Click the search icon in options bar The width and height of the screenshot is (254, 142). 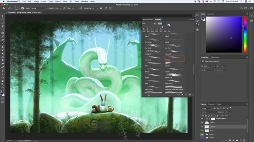pos(242,8)
